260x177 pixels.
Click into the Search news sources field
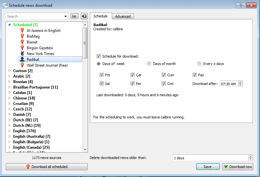click(35, 16)
